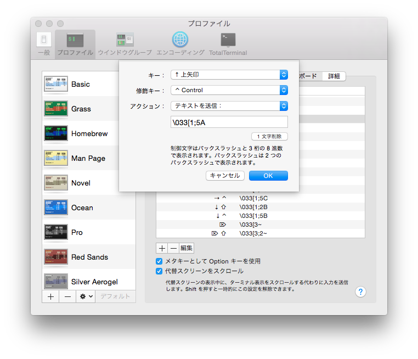This screenshot has height=359, width=418.
Task: Choose the Man Page profile
Action: tap(88, 158)
